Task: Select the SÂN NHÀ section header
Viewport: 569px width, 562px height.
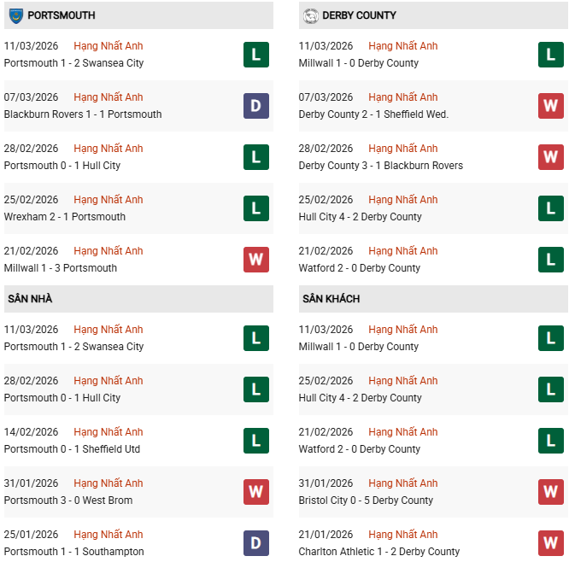Action: (30, 299)
